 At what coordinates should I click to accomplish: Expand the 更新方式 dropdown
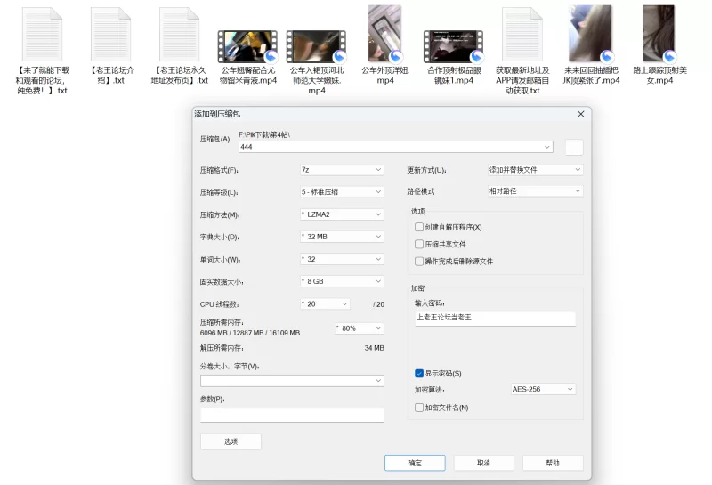coord(534,169)
